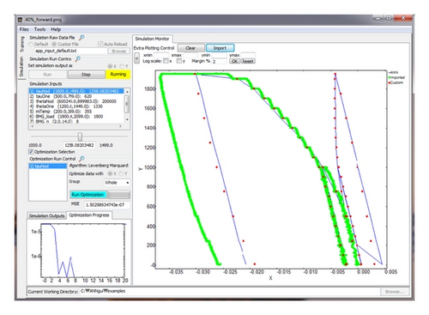429x315 pixels.
Task: Switch to the Simulation Outputs tab
Action: [47, 215]
